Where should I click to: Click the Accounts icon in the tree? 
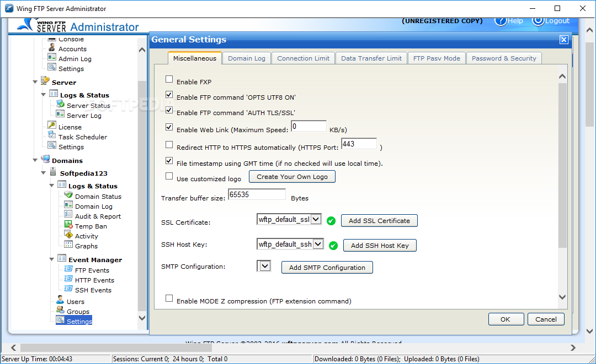52,47
